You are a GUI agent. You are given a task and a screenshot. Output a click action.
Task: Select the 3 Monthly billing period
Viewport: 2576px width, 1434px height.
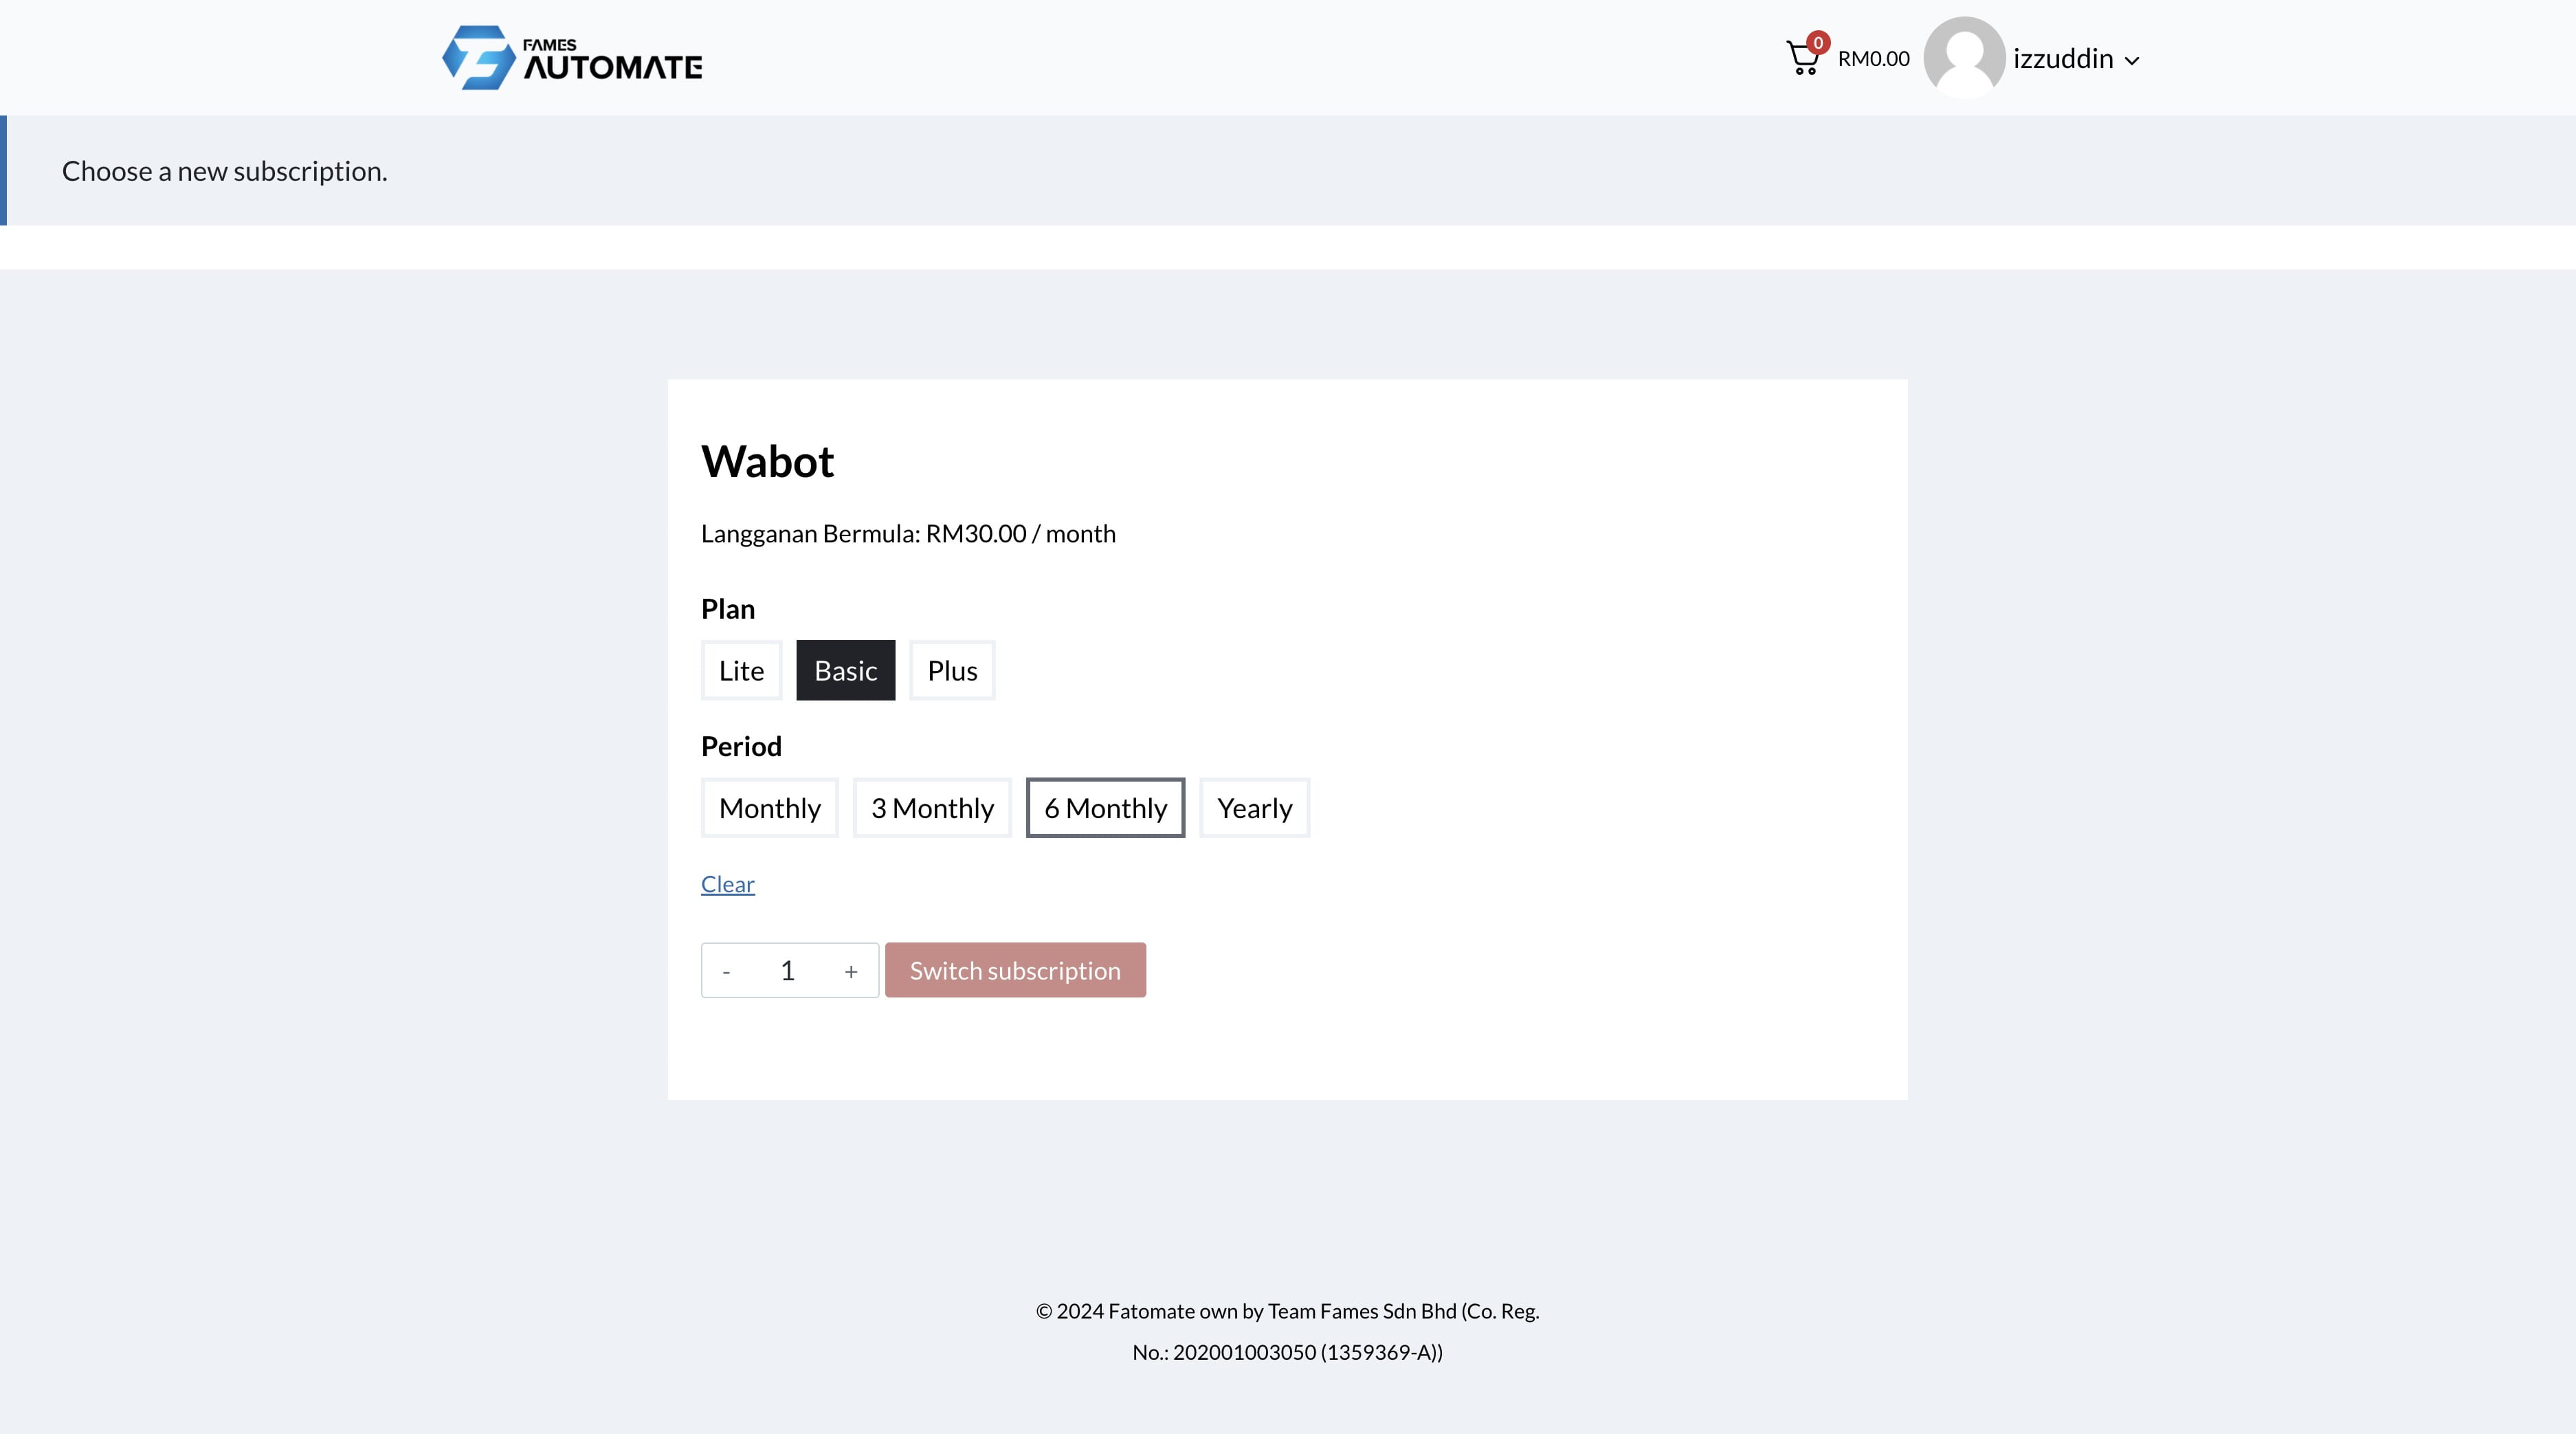[931, 807]
